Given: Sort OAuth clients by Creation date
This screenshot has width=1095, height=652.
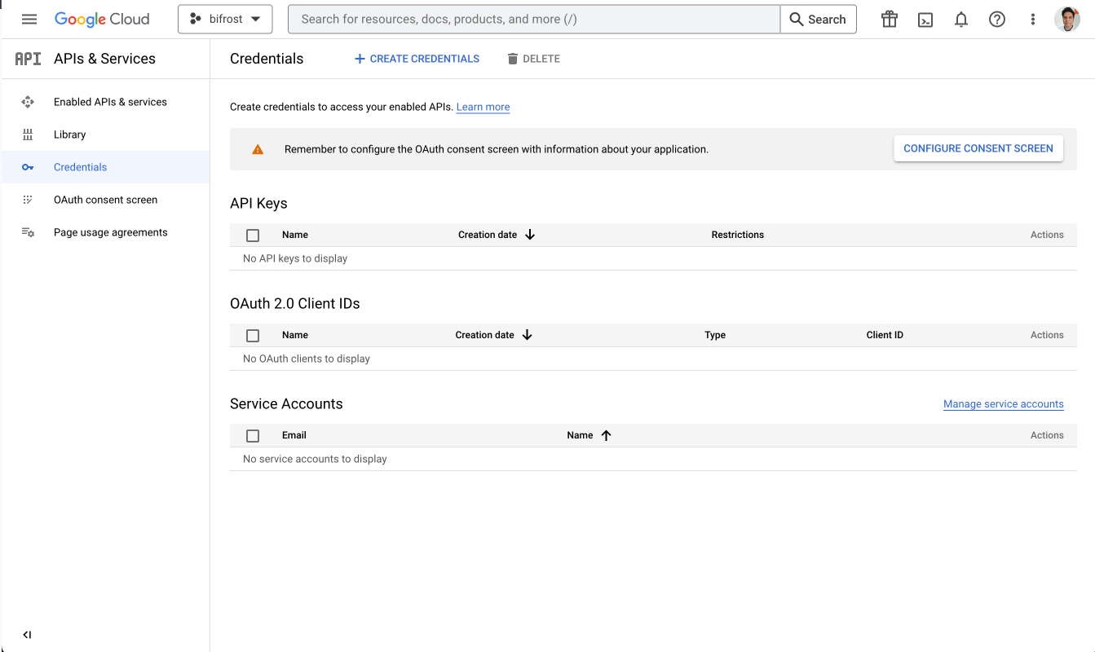Looking at the screenshot, I should tap(484, 335).
